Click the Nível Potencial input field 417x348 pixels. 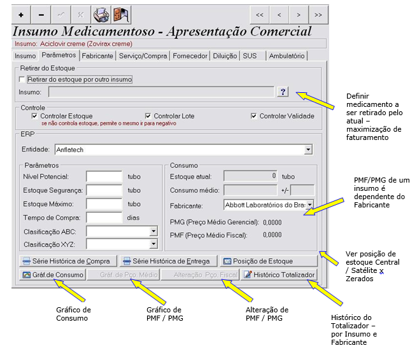(104, 176)
